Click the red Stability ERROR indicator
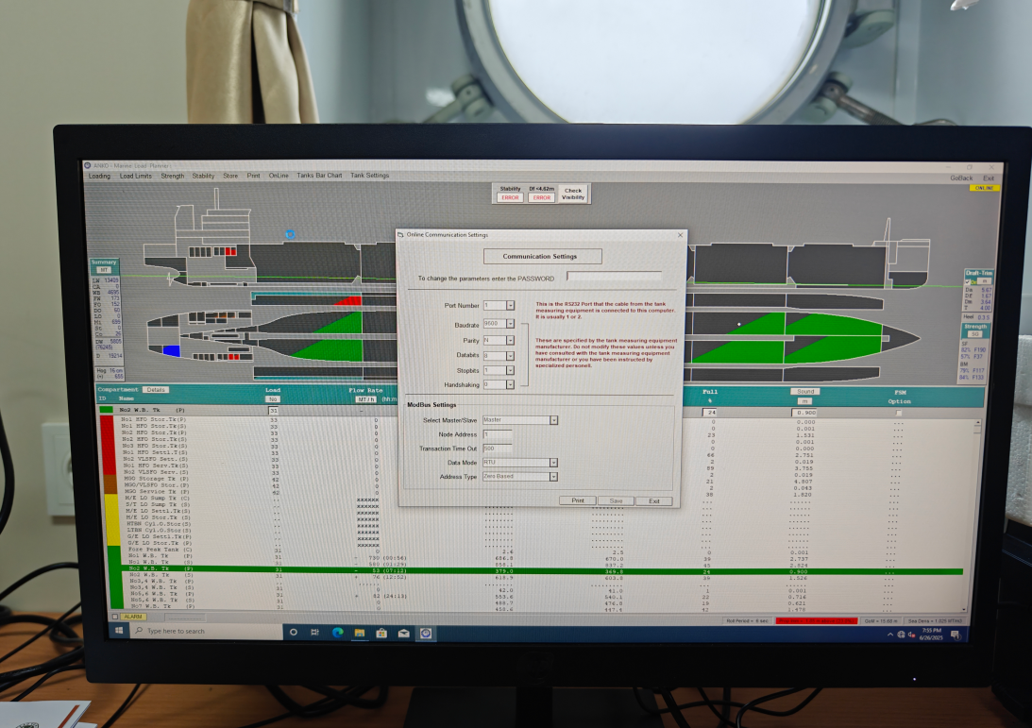This screenshot has height=728, width=1032. 510,197
